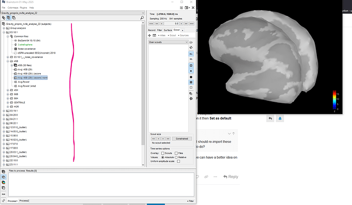
Task: Check the Files overlay checkbox
Action: (x=176, y=153)
